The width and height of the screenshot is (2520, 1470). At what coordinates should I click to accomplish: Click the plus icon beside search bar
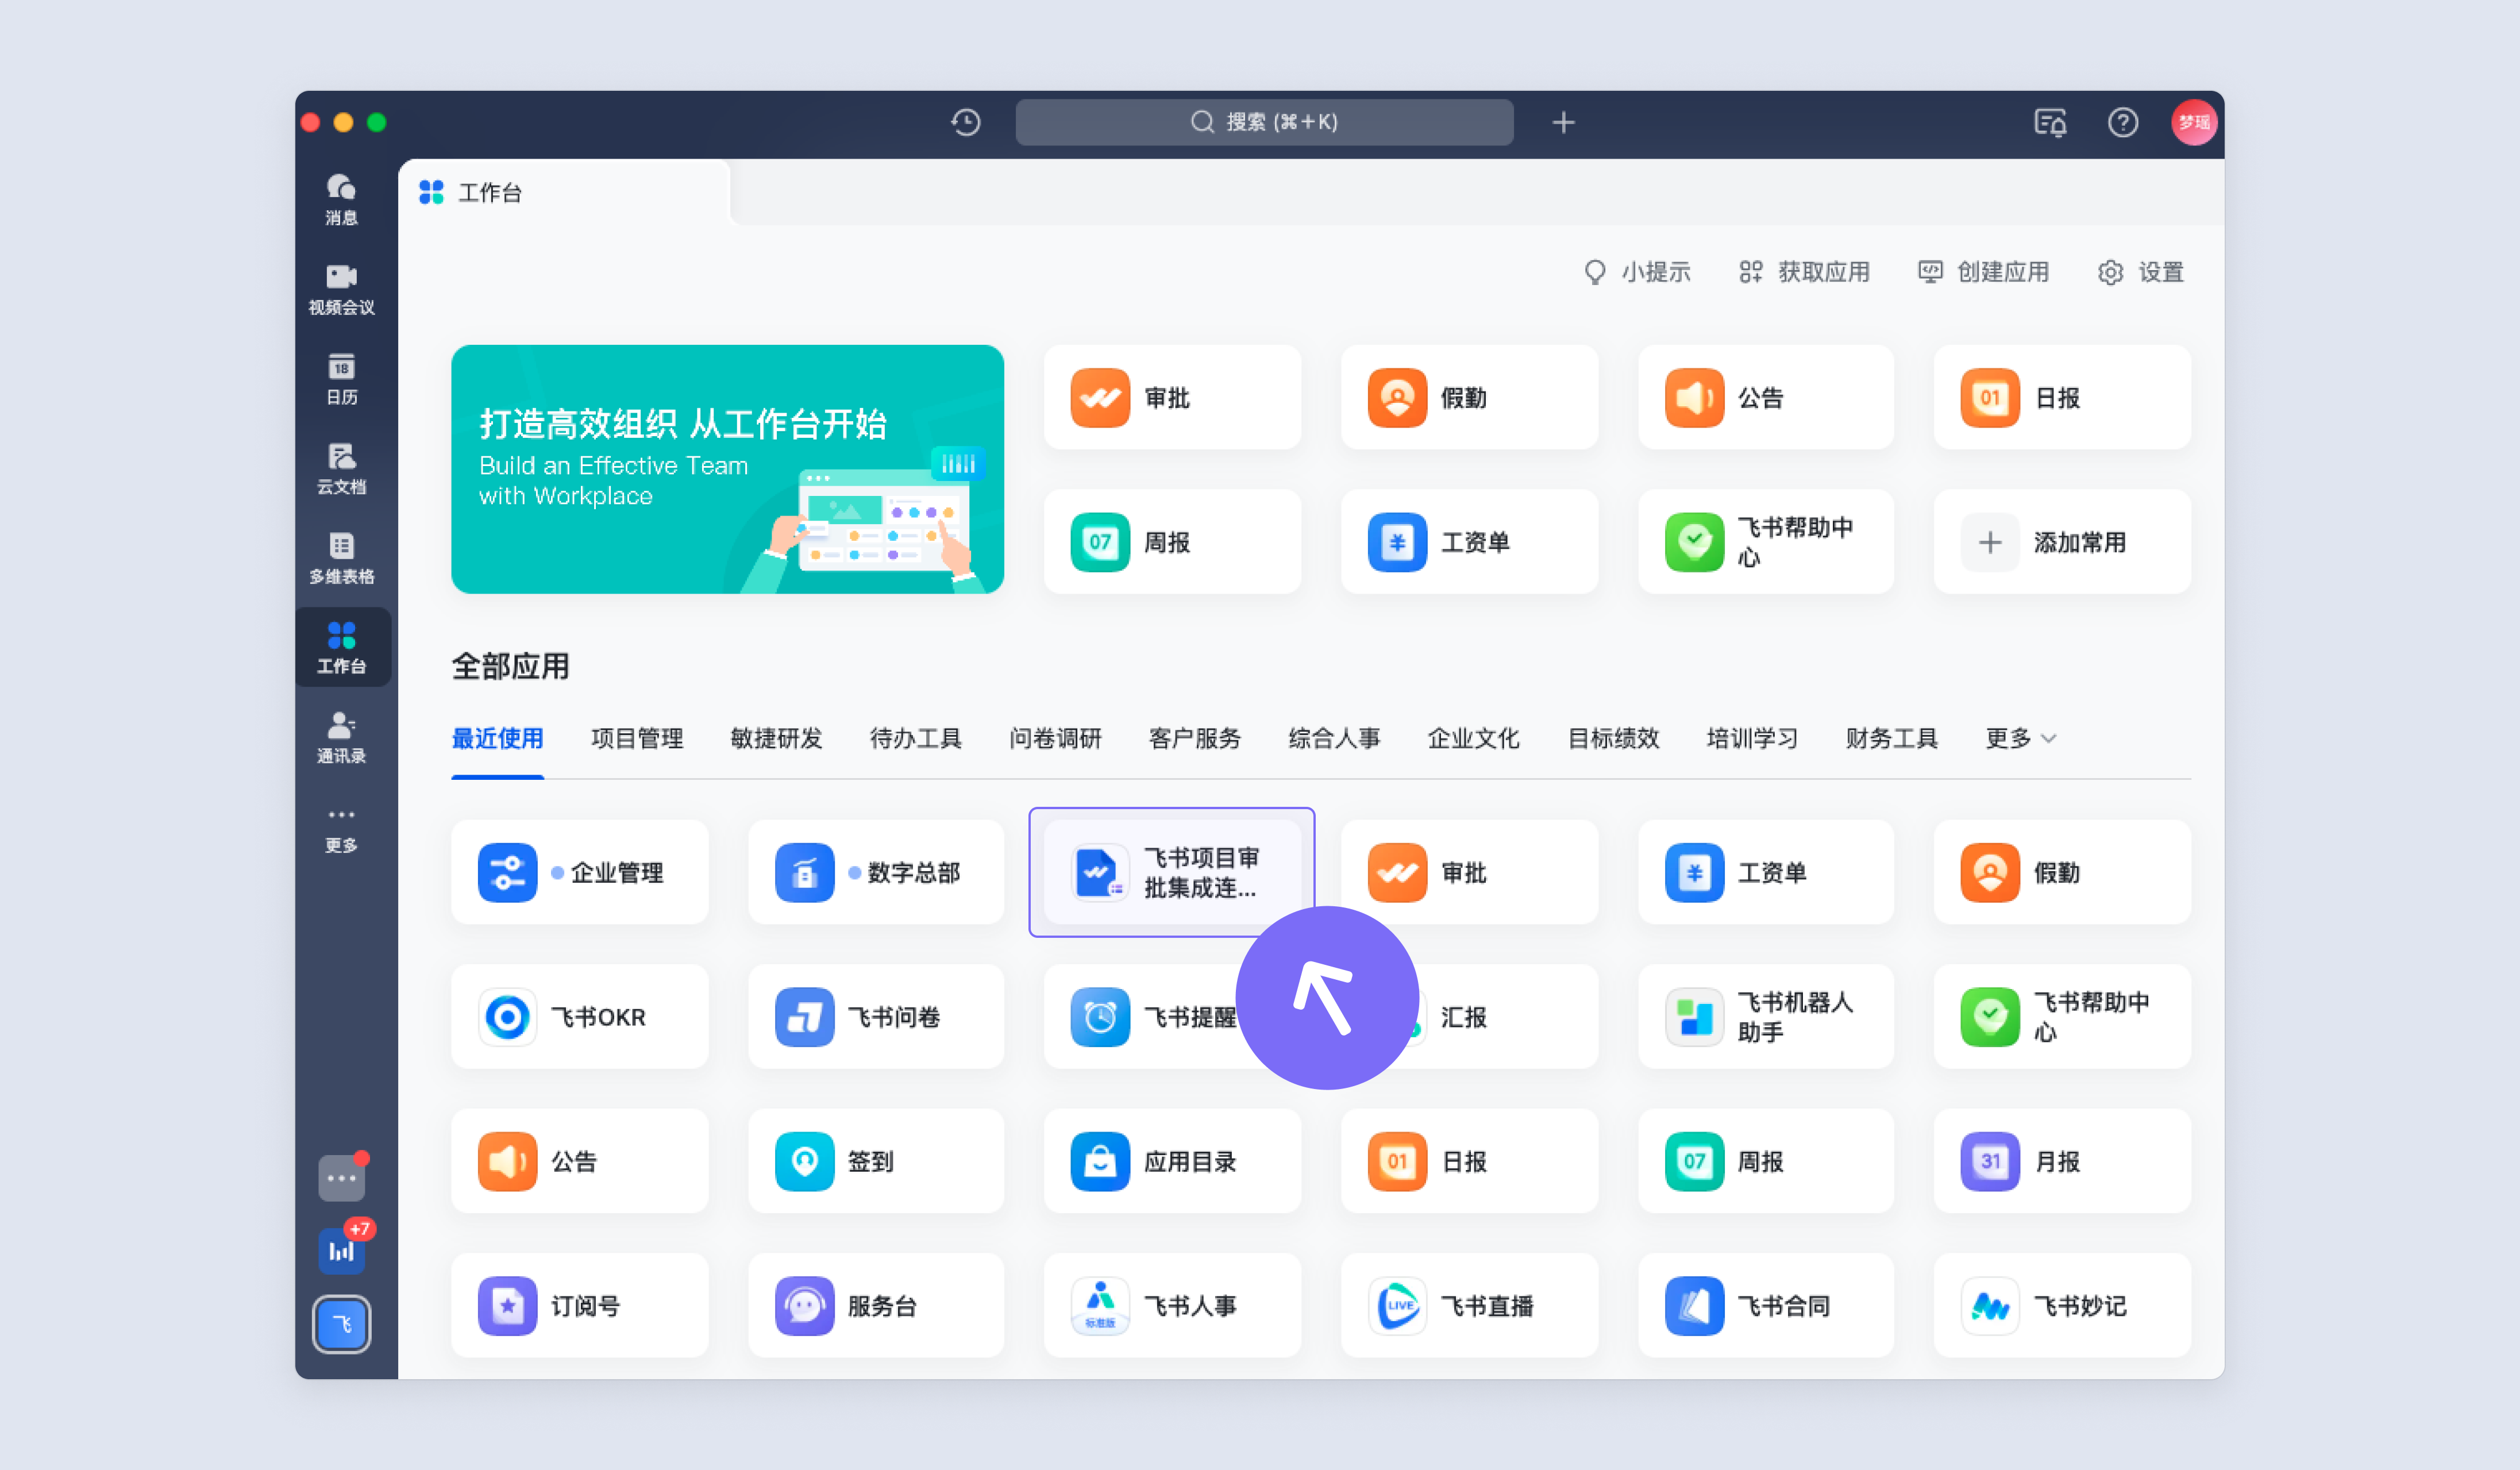point(1563,122)
